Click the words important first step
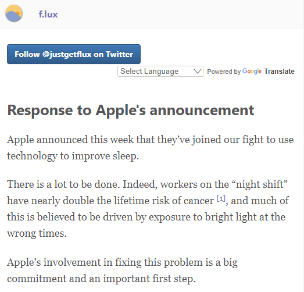 click(x=149, y=279)
